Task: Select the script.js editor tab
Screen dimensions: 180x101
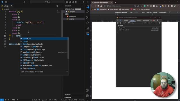Action: pos(6,6)
